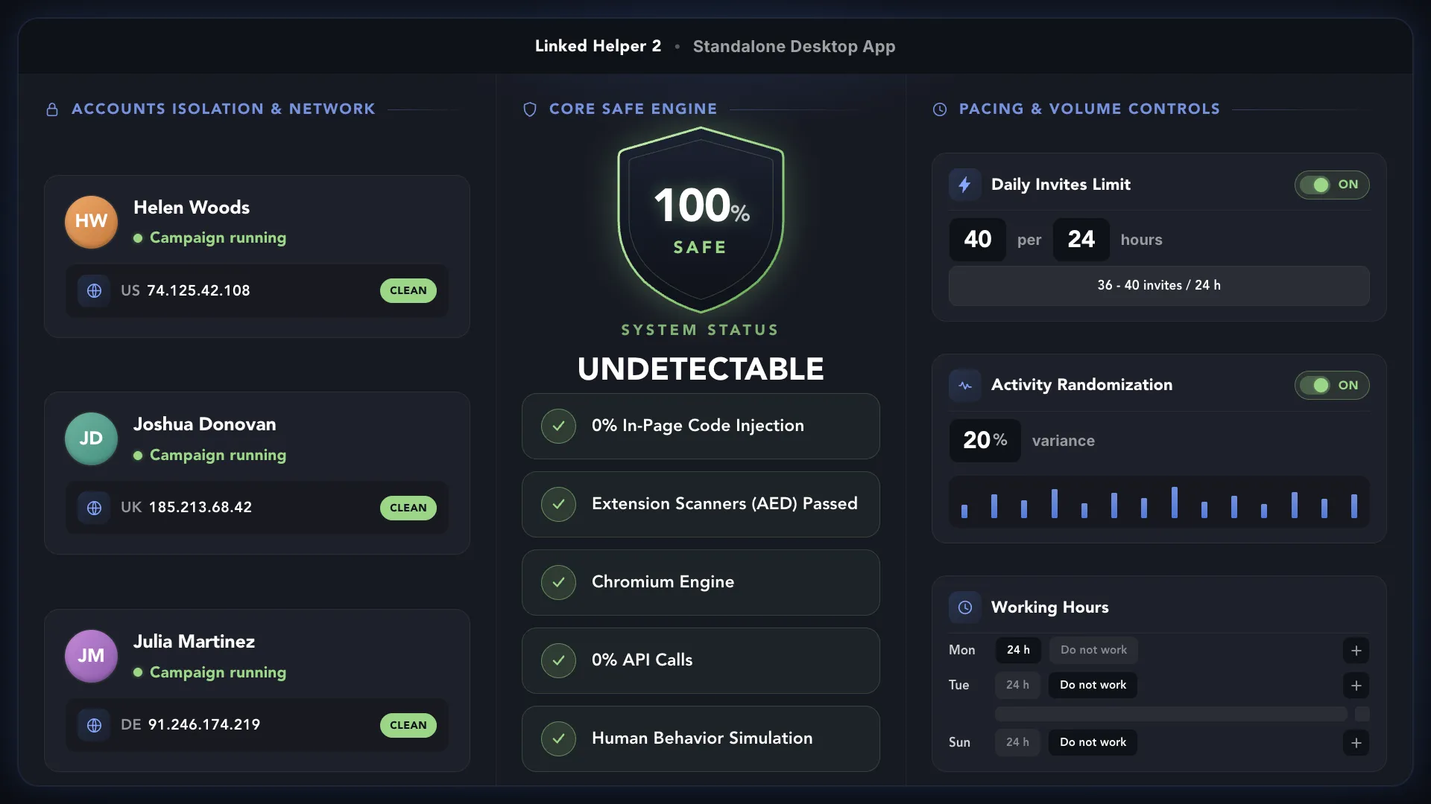Click the activity variance bar chart

(x=1159, y=502)
